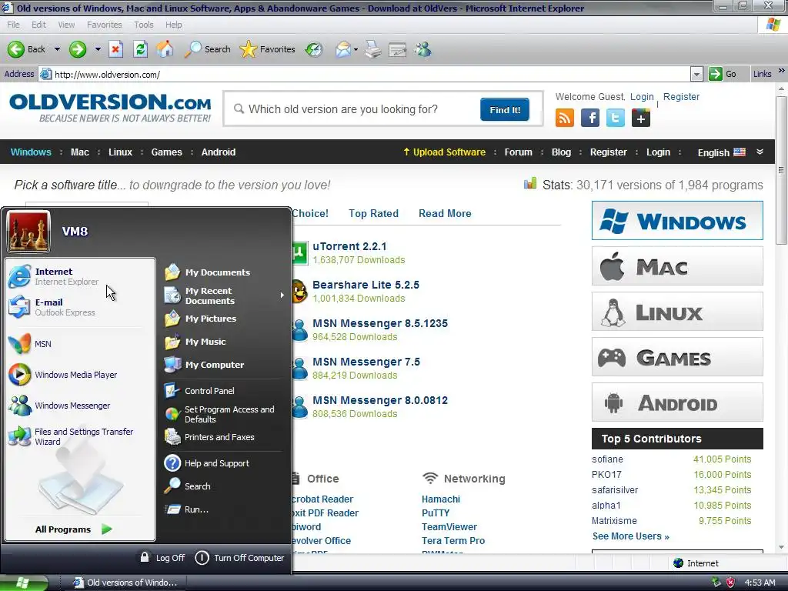Screen dimensions: 788x591
Task: Open the Mail button dropdown arrow
Action: click(356, 49)
